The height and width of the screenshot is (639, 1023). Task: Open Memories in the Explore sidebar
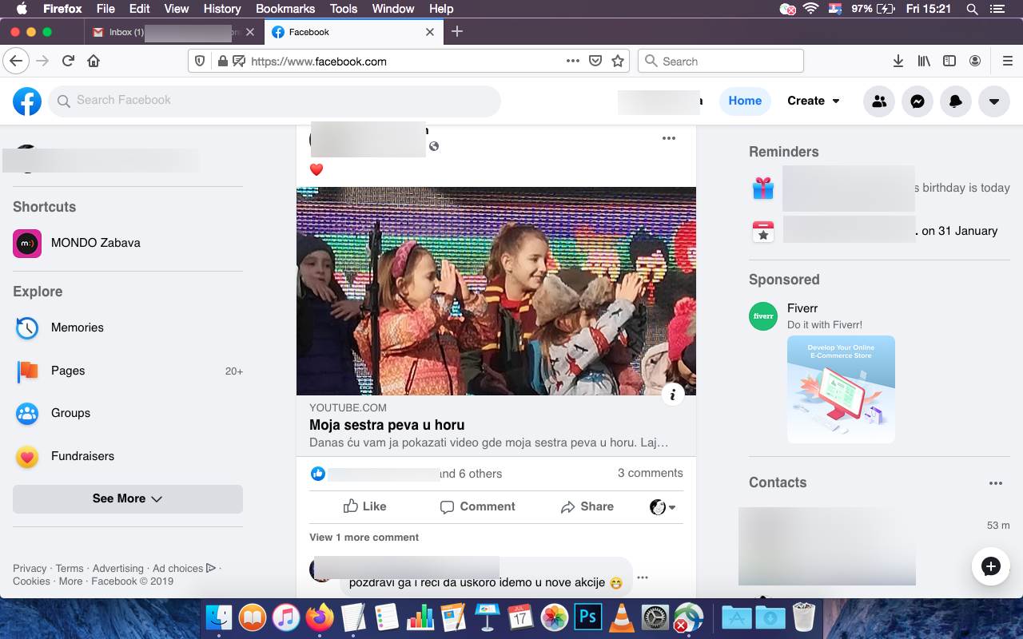(77, 327)
